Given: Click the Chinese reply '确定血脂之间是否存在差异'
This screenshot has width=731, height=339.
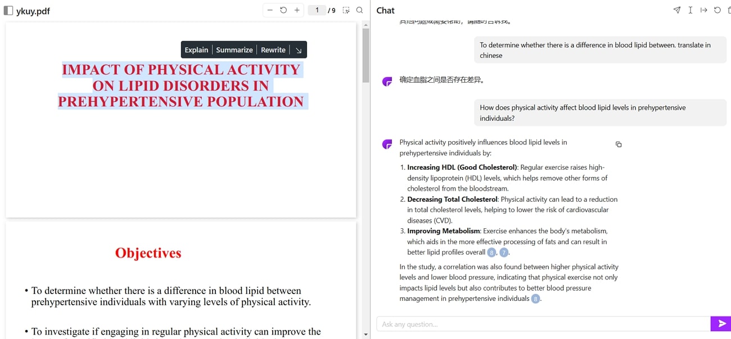Looking at the screenshot, I should (442, 80).
